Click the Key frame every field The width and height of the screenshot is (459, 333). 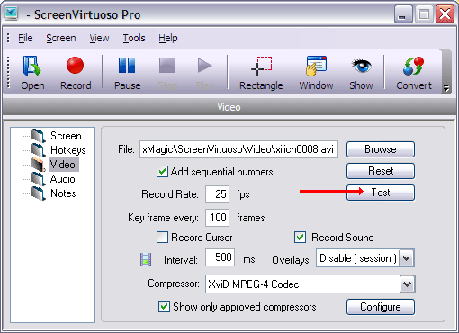pos(218,218)
